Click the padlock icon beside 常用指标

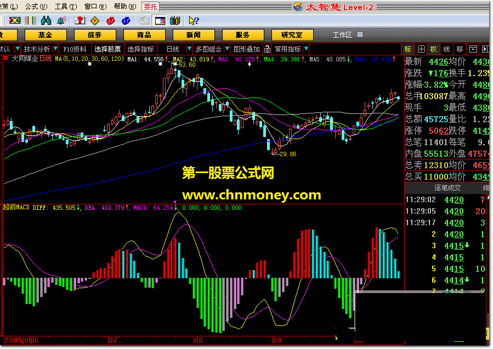267,49
